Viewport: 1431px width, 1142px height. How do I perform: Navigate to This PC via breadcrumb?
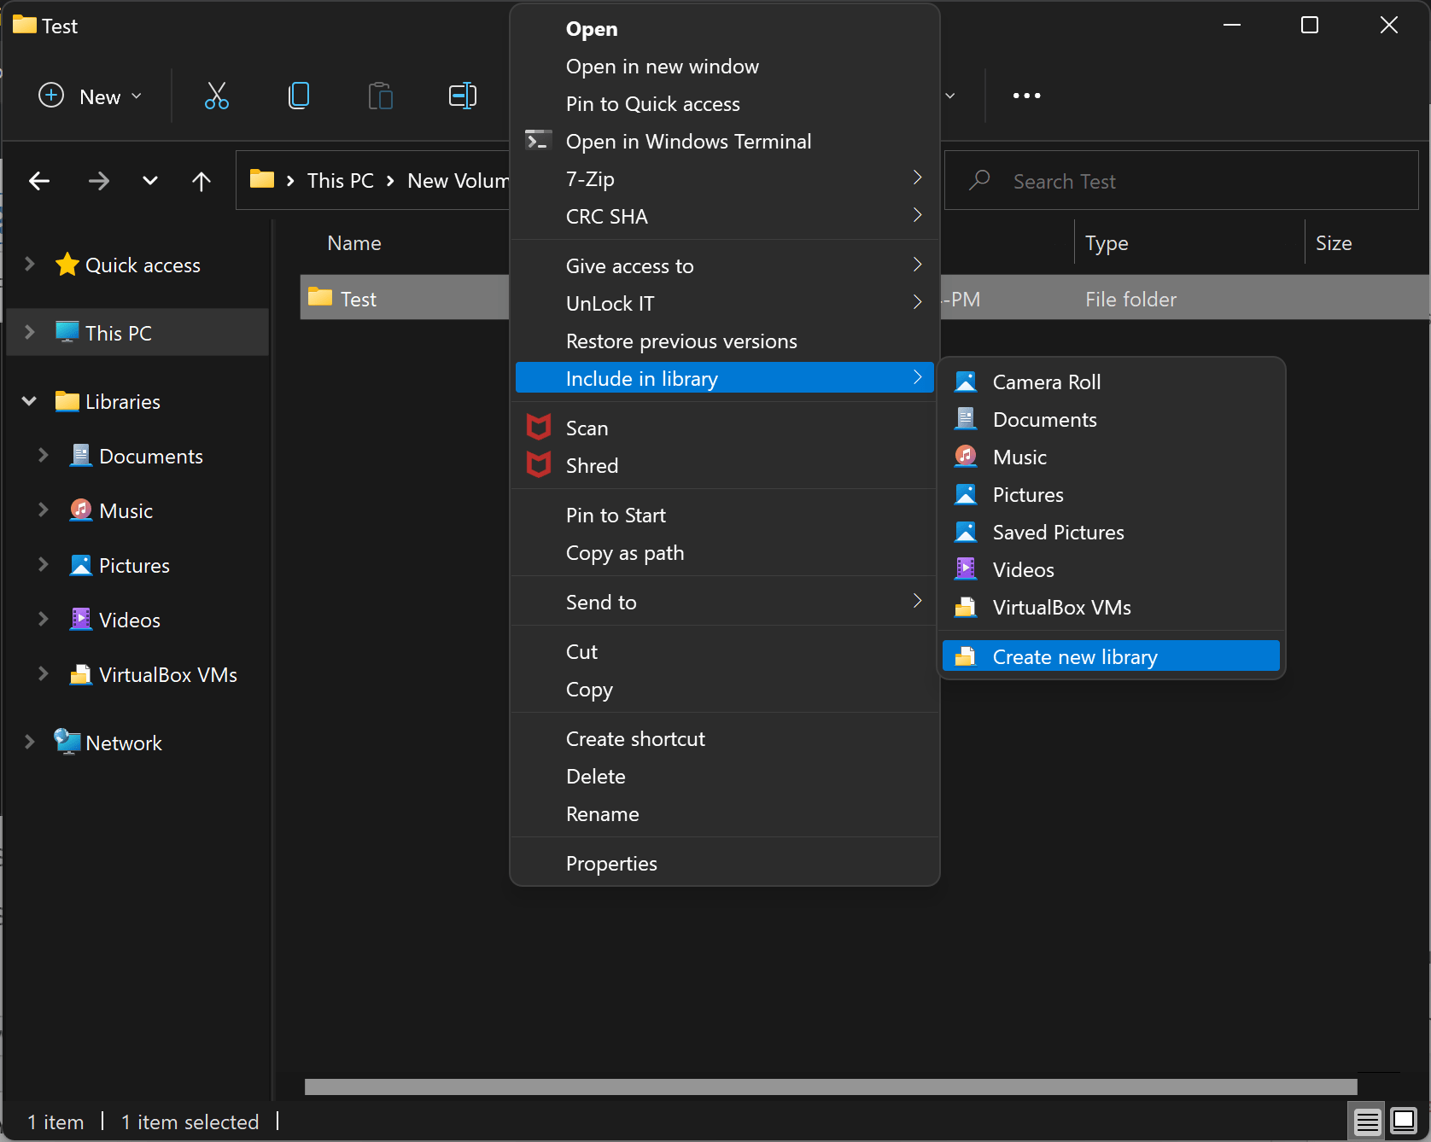click(x=339, y=180)
